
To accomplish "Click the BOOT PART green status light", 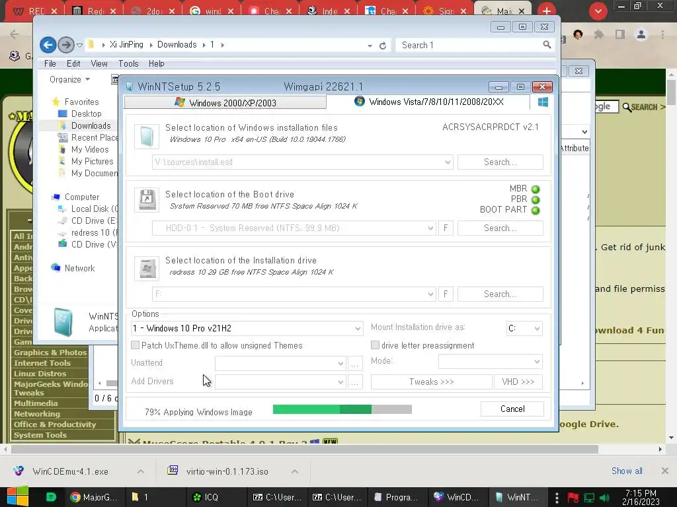I will (536, 211).
